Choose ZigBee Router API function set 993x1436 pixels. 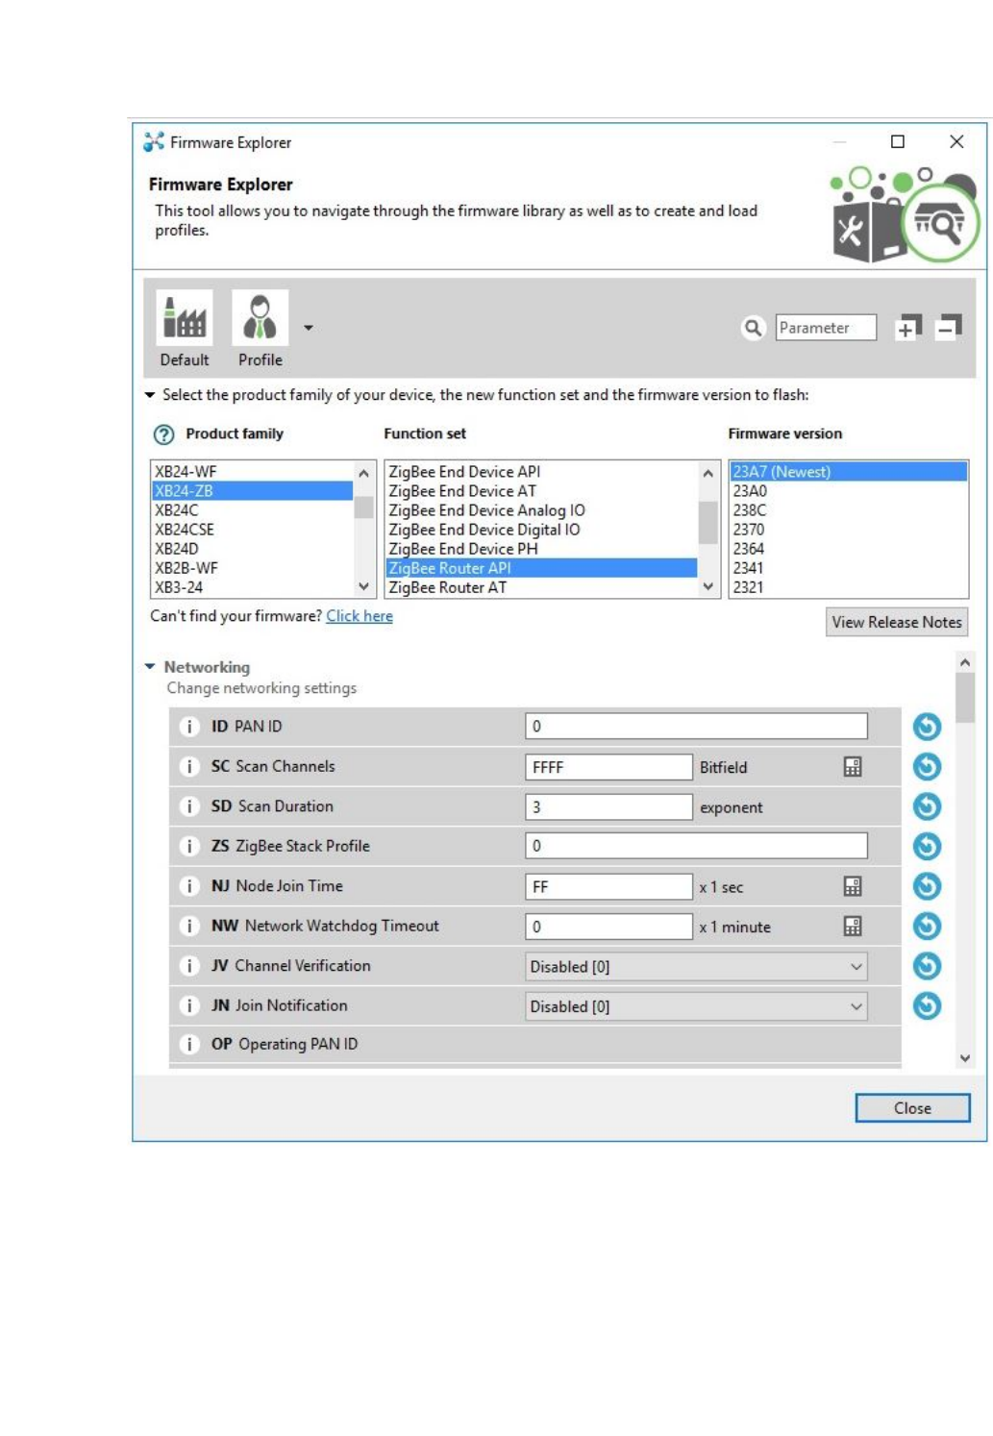tap(541, 567)
